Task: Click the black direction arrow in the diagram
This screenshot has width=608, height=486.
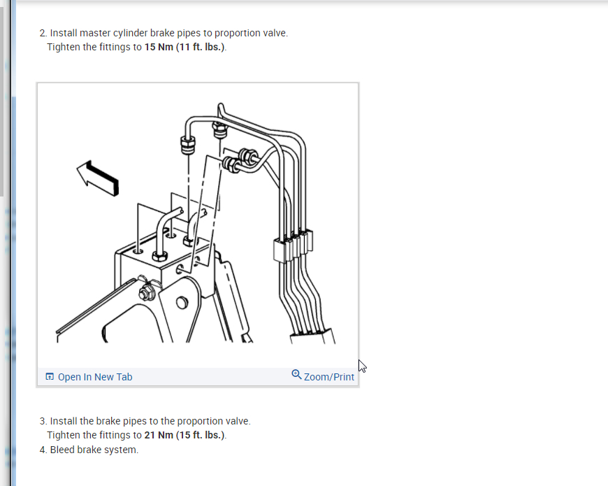Action: [98, 178]
